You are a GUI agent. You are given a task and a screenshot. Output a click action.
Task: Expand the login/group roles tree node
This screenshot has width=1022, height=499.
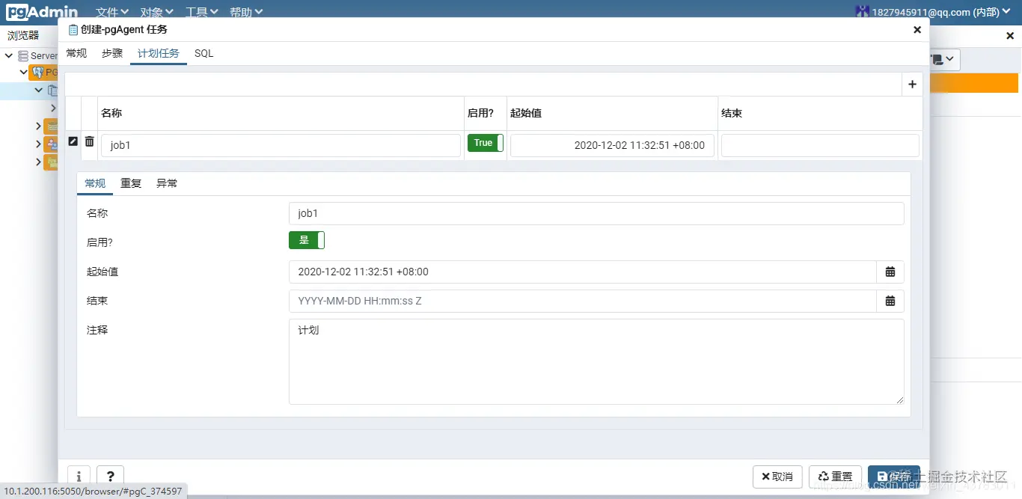point(39,144)
